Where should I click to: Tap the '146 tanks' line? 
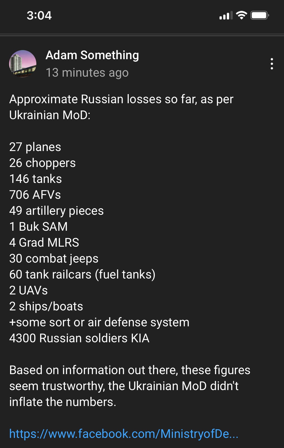click(36, 179)
